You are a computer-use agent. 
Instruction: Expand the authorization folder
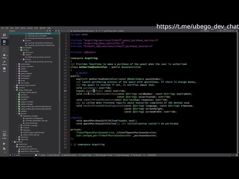[16, 64]
